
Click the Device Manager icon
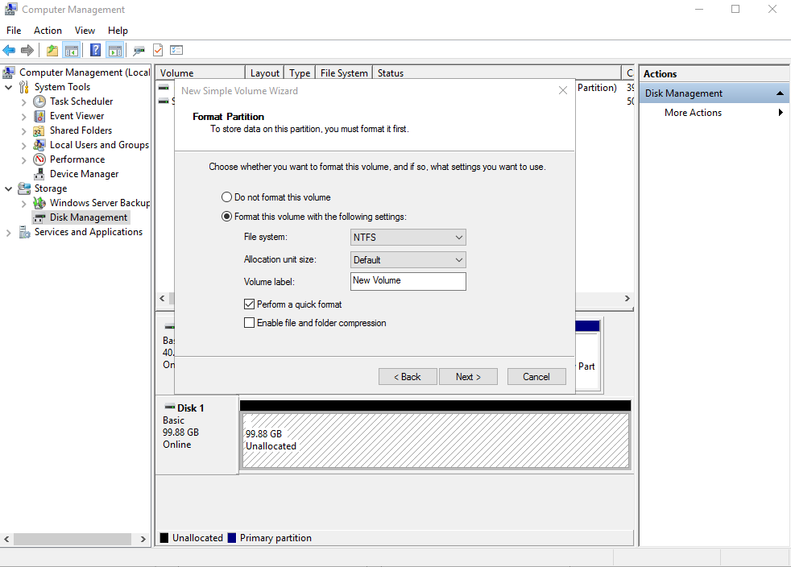[39, 174]
